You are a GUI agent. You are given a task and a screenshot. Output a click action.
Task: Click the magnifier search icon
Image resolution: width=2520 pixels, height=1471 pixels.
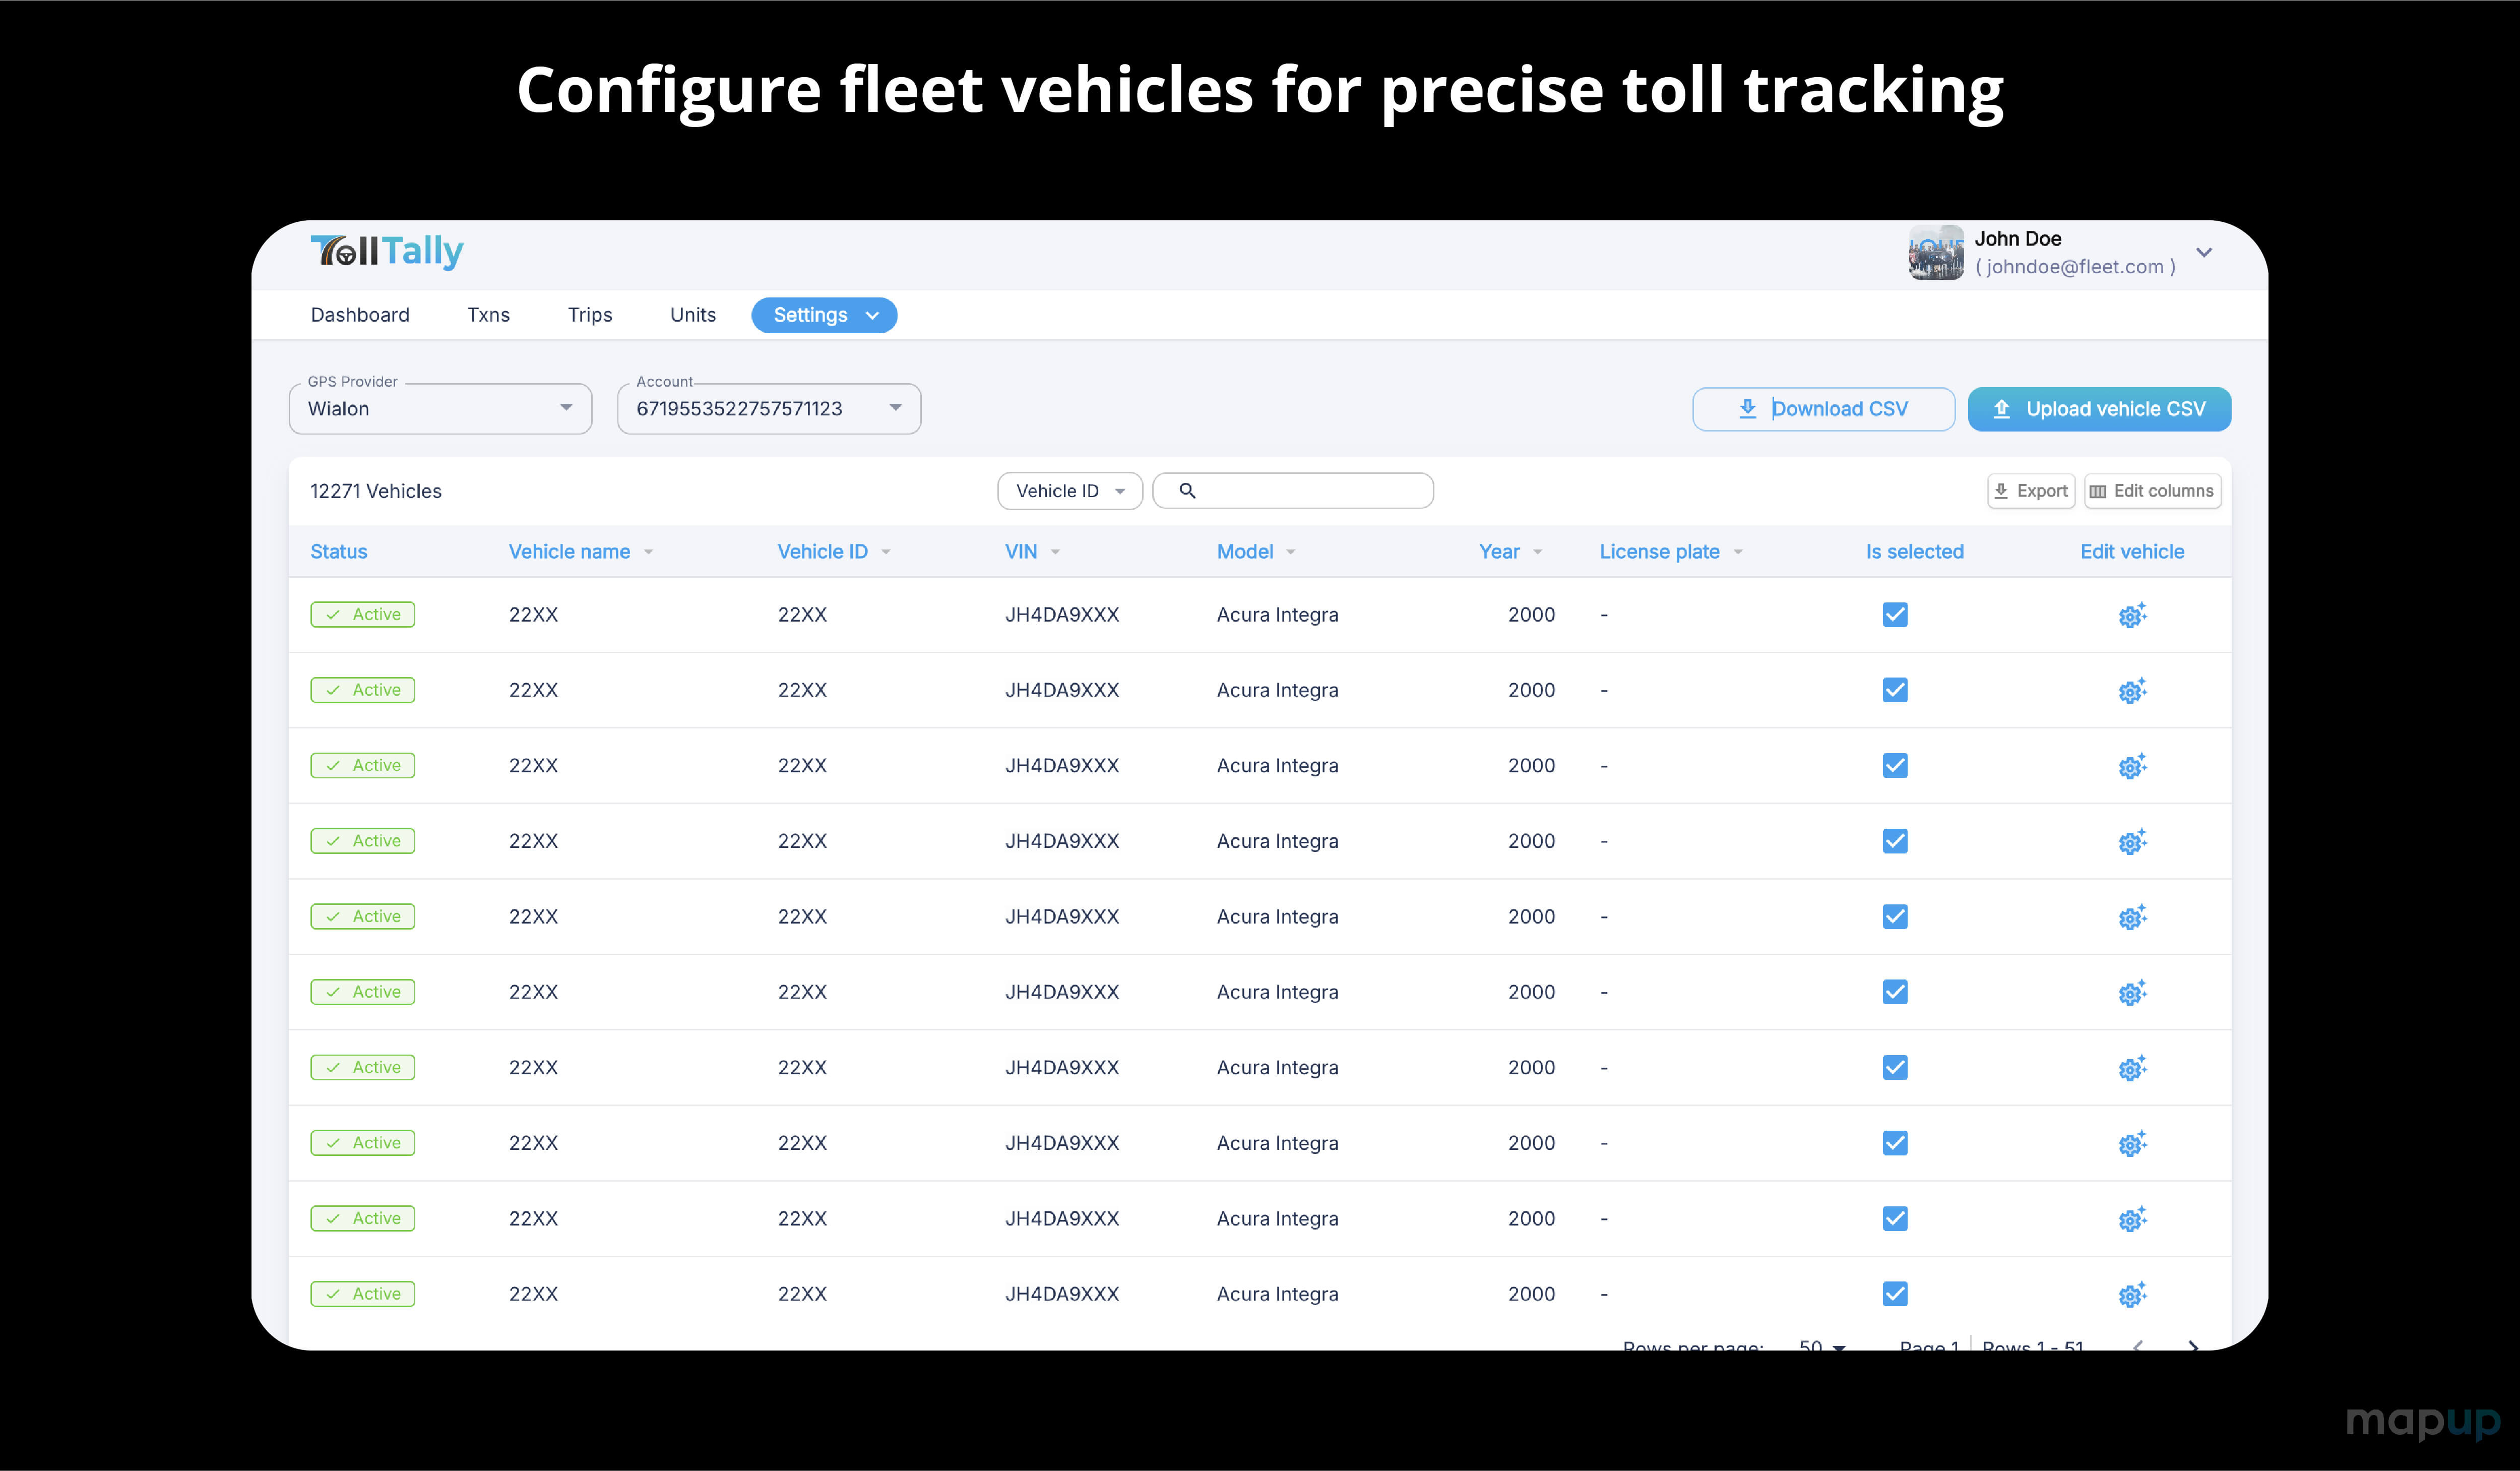coord(1187,491)
